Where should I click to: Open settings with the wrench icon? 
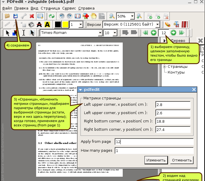pyautogui.click(x=24, y=16)
